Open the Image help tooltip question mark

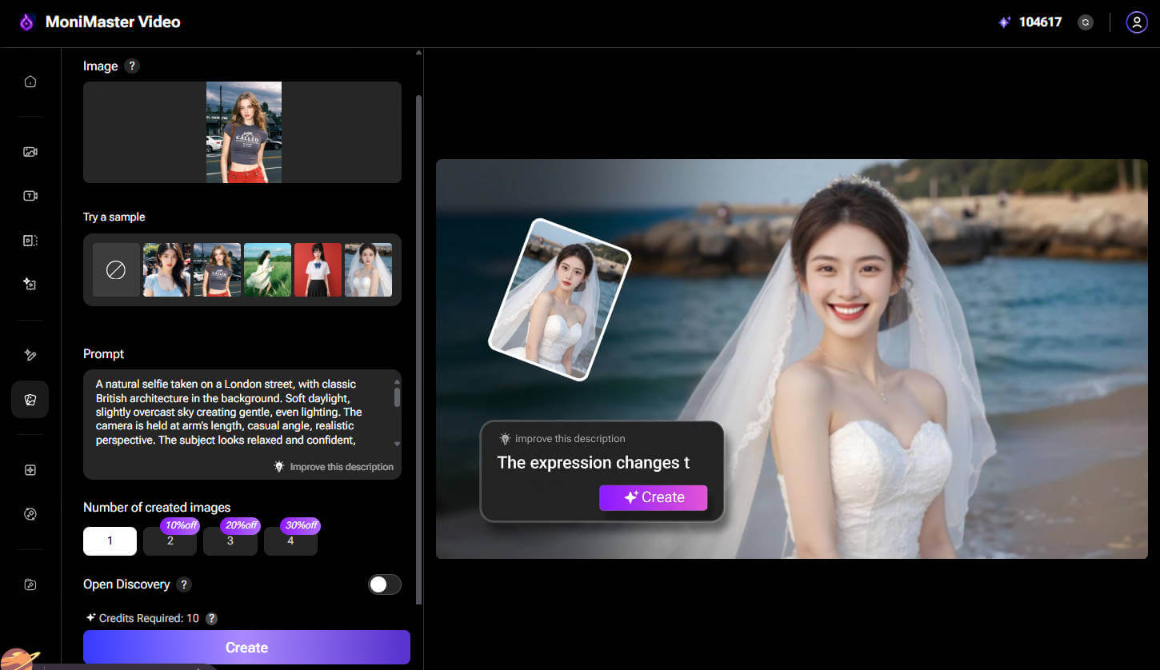click(132, 66)
